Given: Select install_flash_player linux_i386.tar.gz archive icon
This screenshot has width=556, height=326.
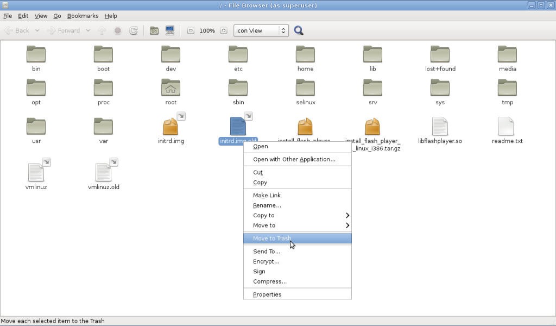Looking at the screenshot, I should (x=372, y=127).
